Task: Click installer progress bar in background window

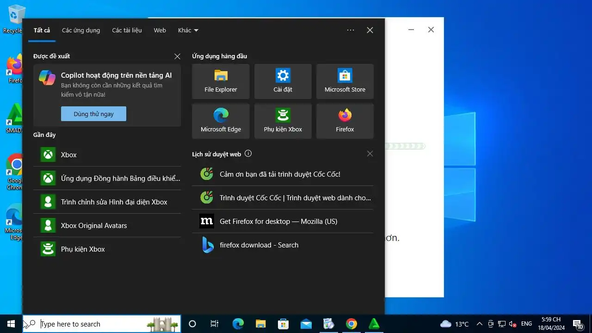Action: [x=405, y=146]
